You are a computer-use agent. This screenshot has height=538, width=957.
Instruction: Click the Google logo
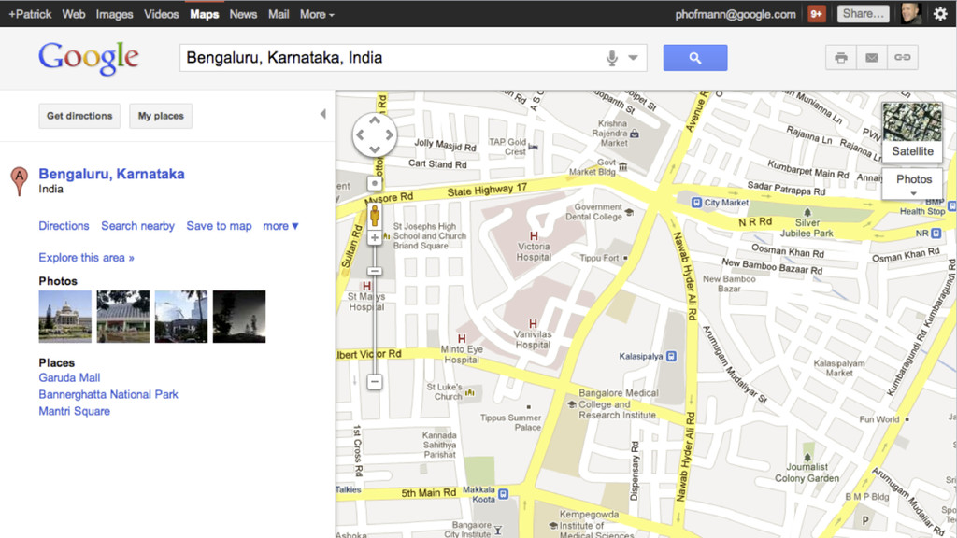pos(89,58)
